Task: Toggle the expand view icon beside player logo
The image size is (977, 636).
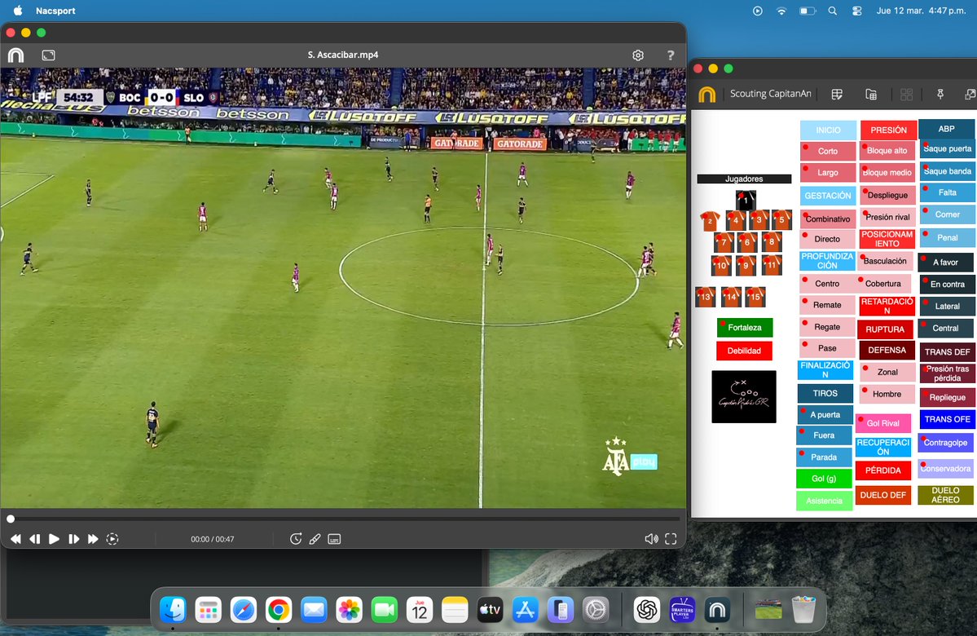Action: pyautogui.click(x=49, y=55)
